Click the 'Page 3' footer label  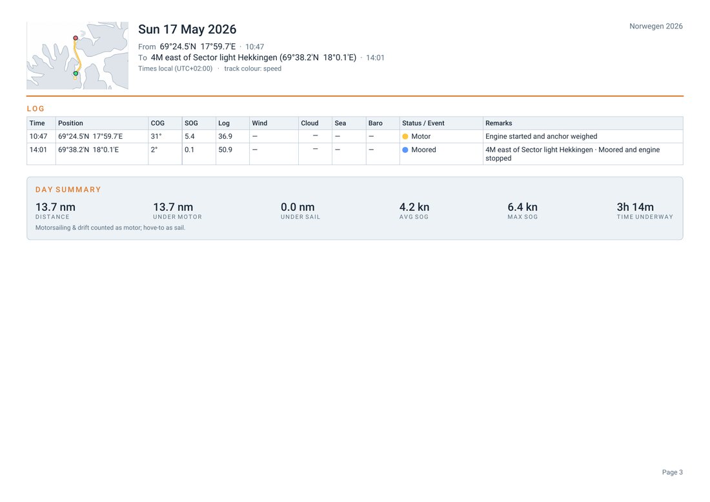[673, 472]
